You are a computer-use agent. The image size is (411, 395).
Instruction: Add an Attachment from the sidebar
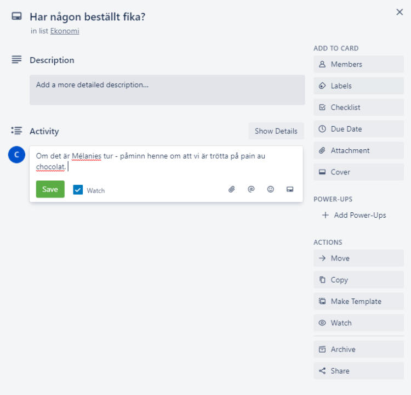(x=358, y=150)
